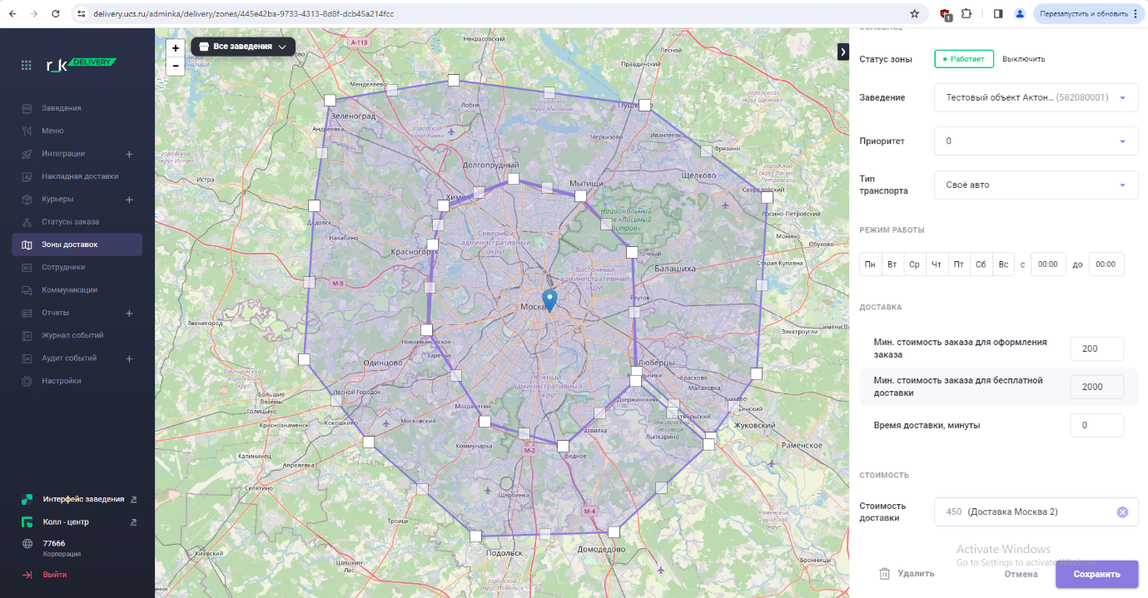Screen dimensions: 1148x598
Task: Switch zone status to Выключить
Action: coord(1023,59)
